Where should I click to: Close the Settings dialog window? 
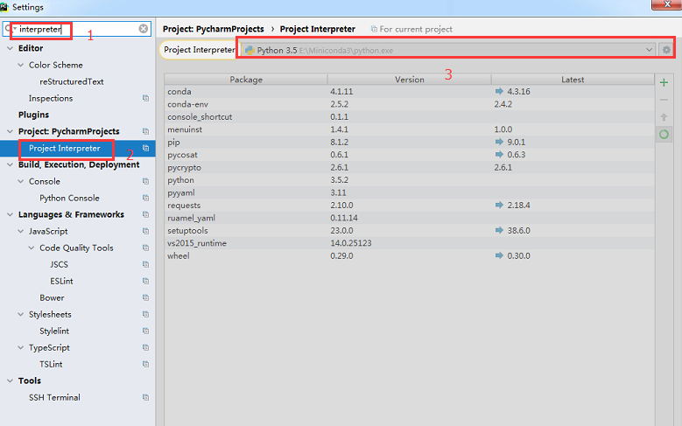click(x=666, y=4)
